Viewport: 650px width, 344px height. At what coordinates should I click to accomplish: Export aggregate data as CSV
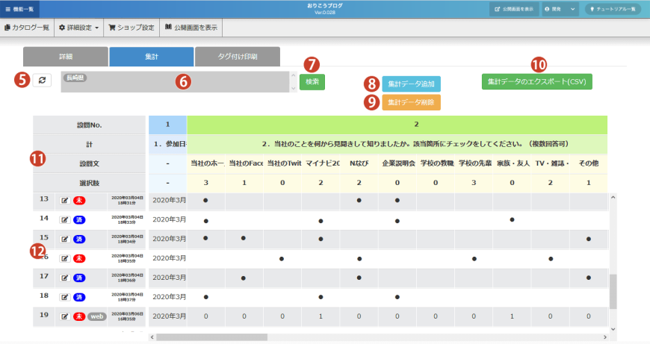[536, 81]
